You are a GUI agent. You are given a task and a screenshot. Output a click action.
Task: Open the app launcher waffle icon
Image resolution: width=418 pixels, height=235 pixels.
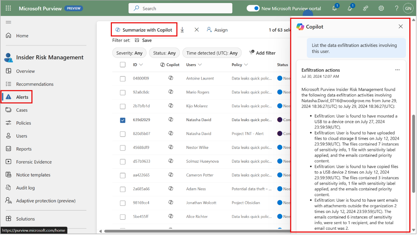pyautogui.click(x=8, y=8)
